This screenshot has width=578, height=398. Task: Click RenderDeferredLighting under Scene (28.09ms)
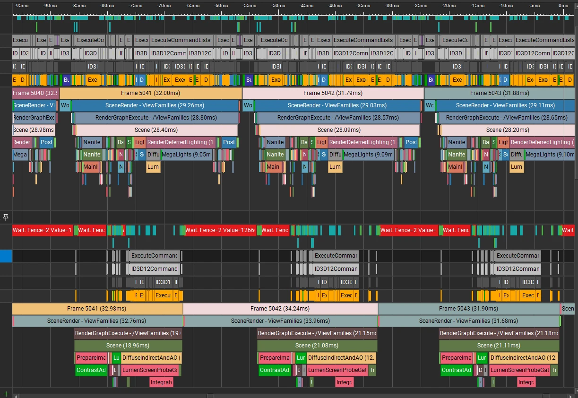[x=363, y=142]
